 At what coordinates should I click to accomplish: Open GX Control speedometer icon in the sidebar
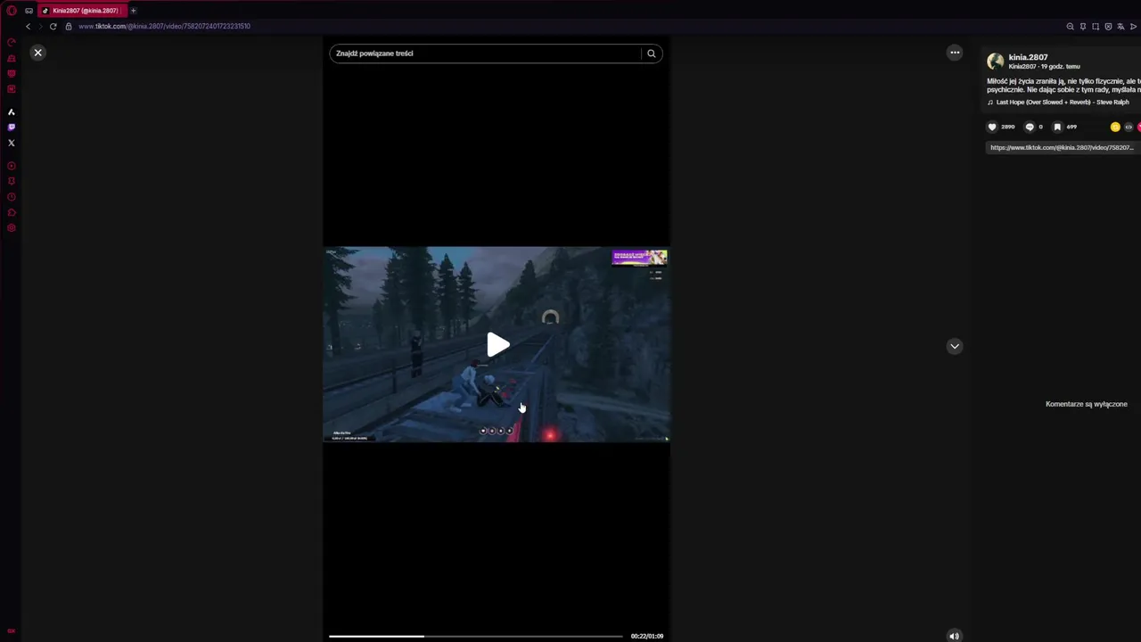point(12,43)
